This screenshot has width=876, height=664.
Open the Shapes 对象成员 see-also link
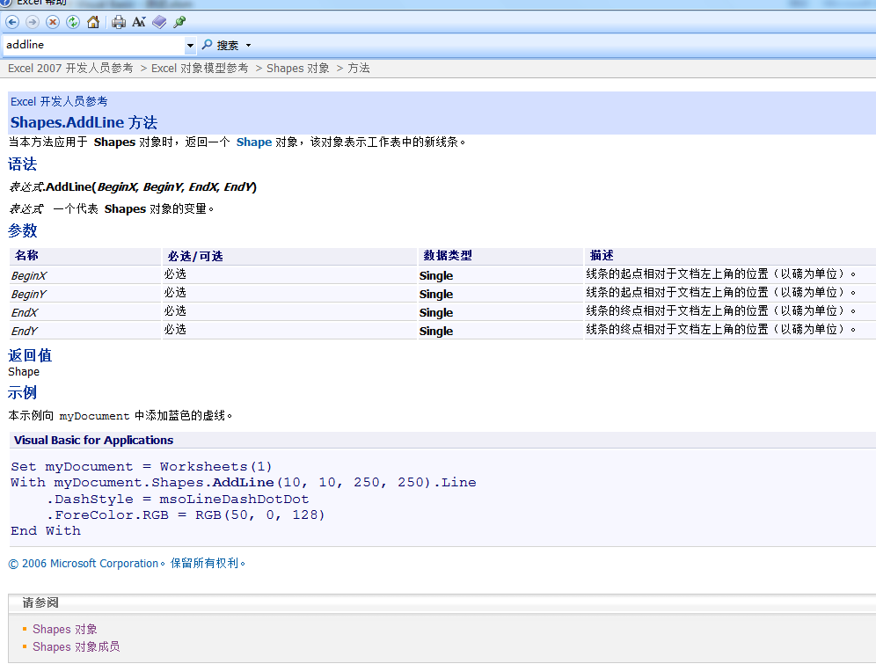click(x=76, y=646)
